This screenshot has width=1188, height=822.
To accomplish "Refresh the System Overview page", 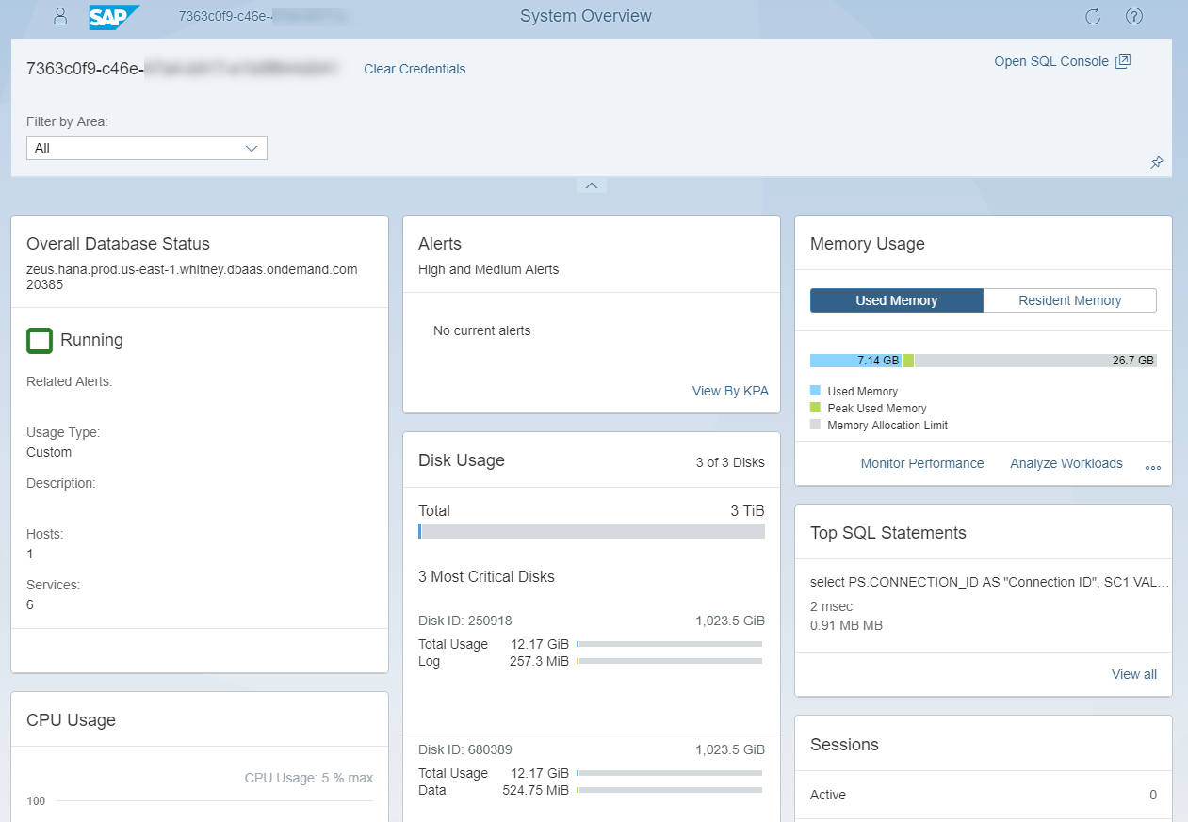I will click(1093, 16).
